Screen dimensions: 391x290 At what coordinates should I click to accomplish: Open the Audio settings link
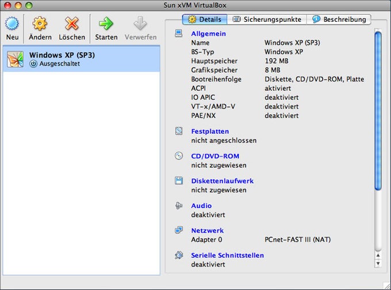click(201, 206)
